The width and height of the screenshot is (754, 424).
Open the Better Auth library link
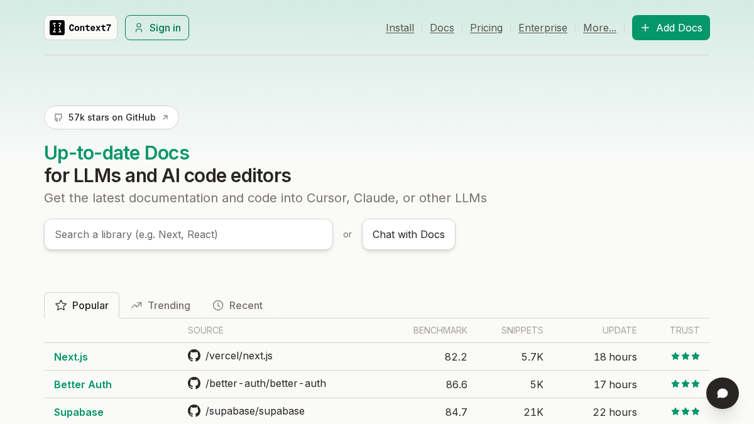click(x=83, y=384)
